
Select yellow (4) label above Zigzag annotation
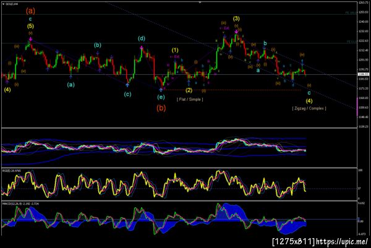309,101
